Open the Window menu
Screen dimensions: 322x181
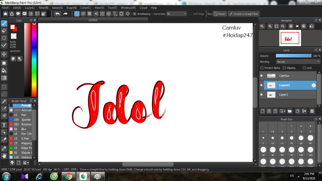(x=128, y=8)
